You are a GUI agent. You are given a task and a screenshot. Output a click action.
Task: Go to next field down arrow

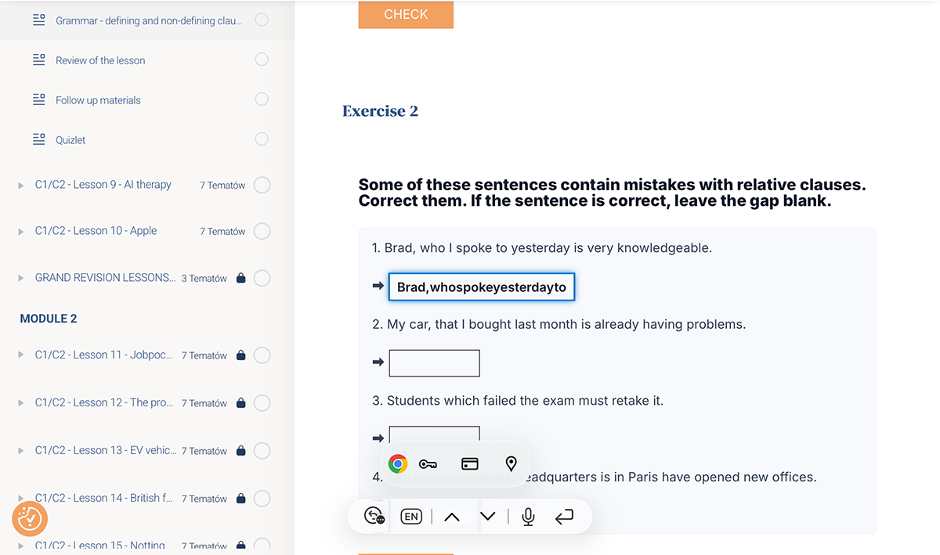(488, 517)
